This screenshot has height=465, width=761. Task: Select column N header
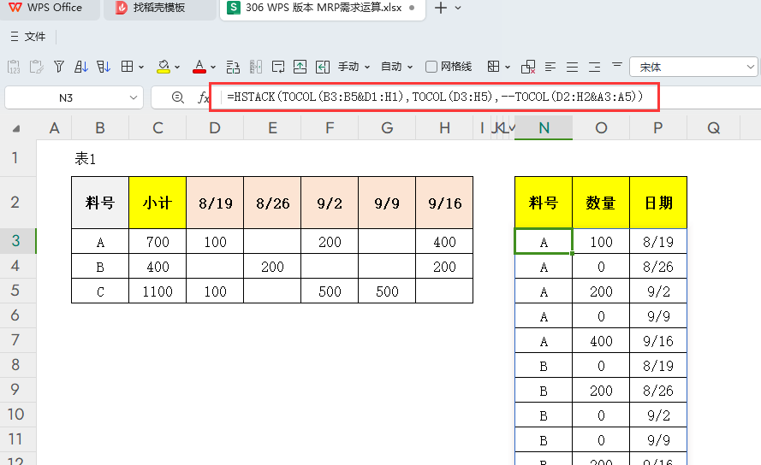click(x=544, y=128)
